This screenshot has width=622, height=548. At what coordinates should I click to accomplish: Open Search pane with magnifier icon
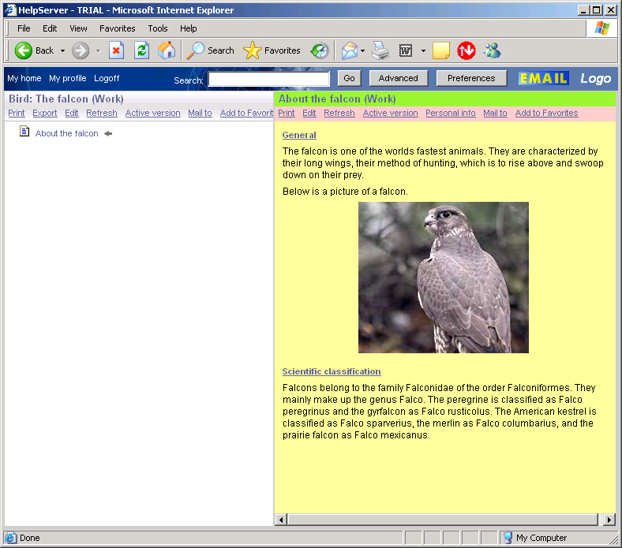195,50
